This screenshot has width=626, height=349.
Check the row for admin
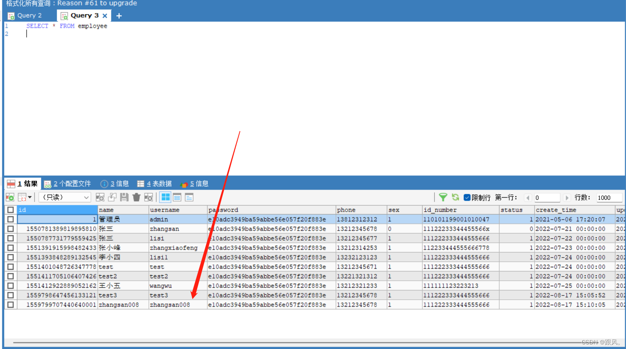pos(11,219)
